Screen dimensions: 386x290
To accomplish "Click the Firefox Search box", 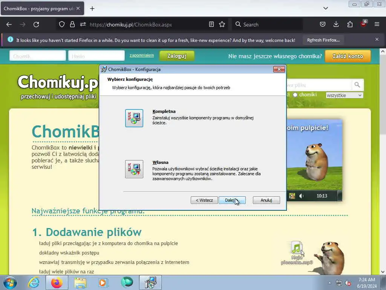I will tap(267, 25).
